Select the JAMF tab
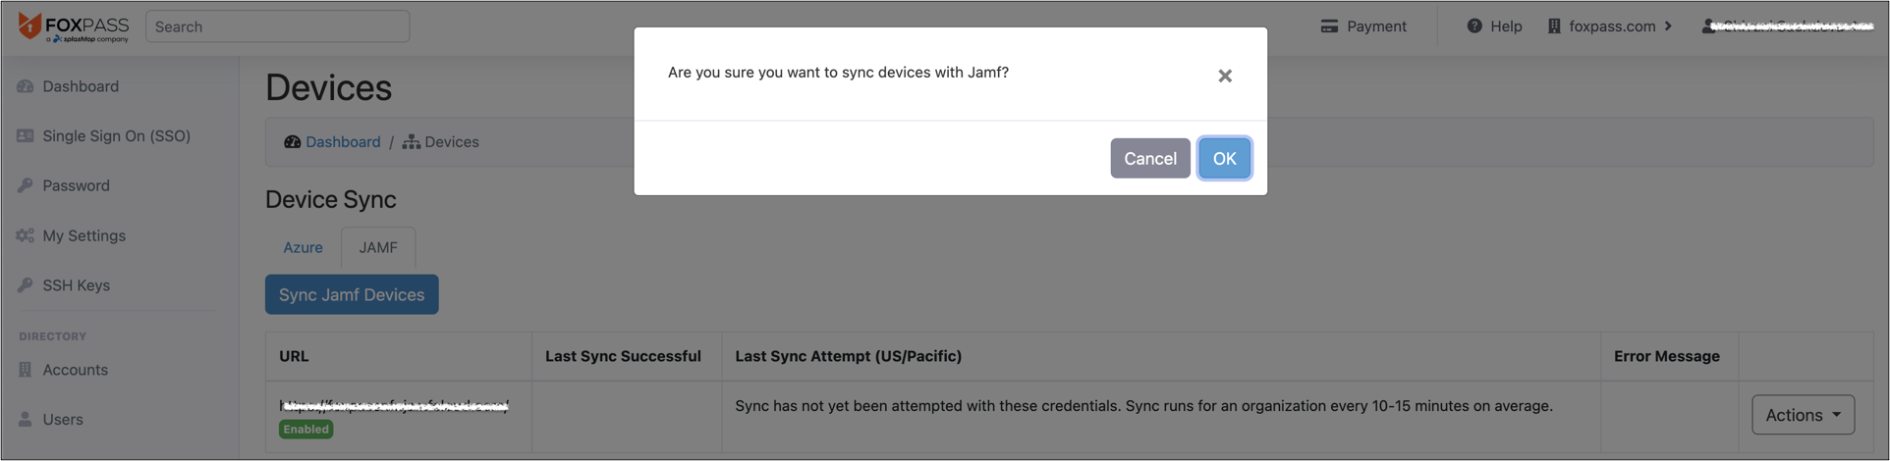The width and height of the screenshot is (1890, 461). 378,247
